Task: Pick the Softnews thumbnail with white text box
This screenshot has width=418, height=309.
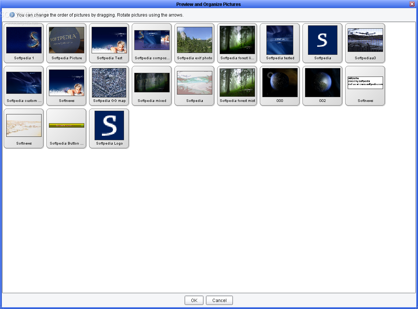Action: click(x=365, y=86)
